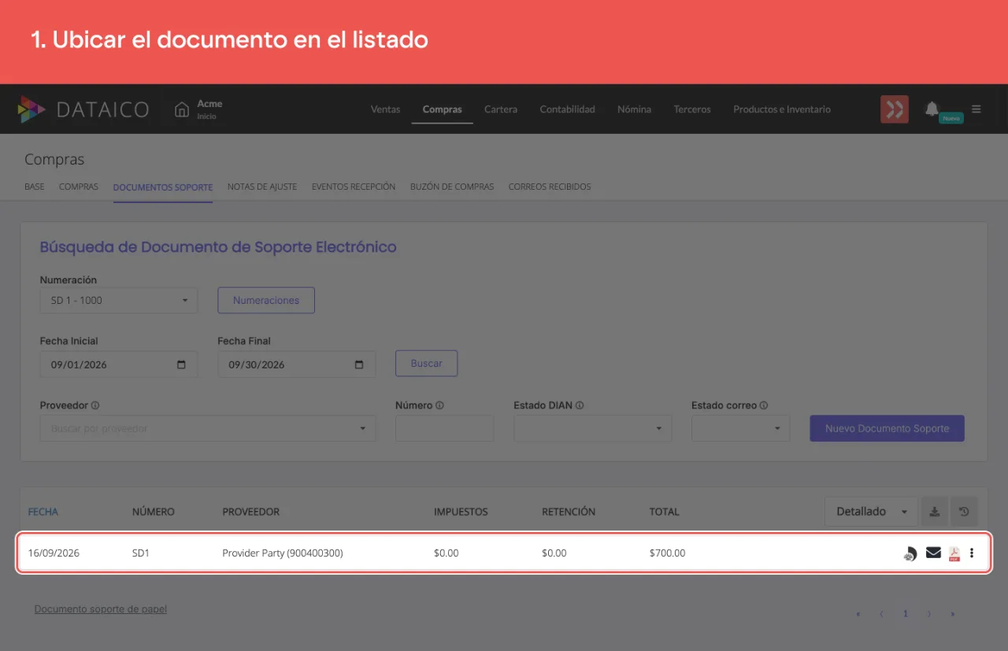Click the Buscar button

point(427,364)
